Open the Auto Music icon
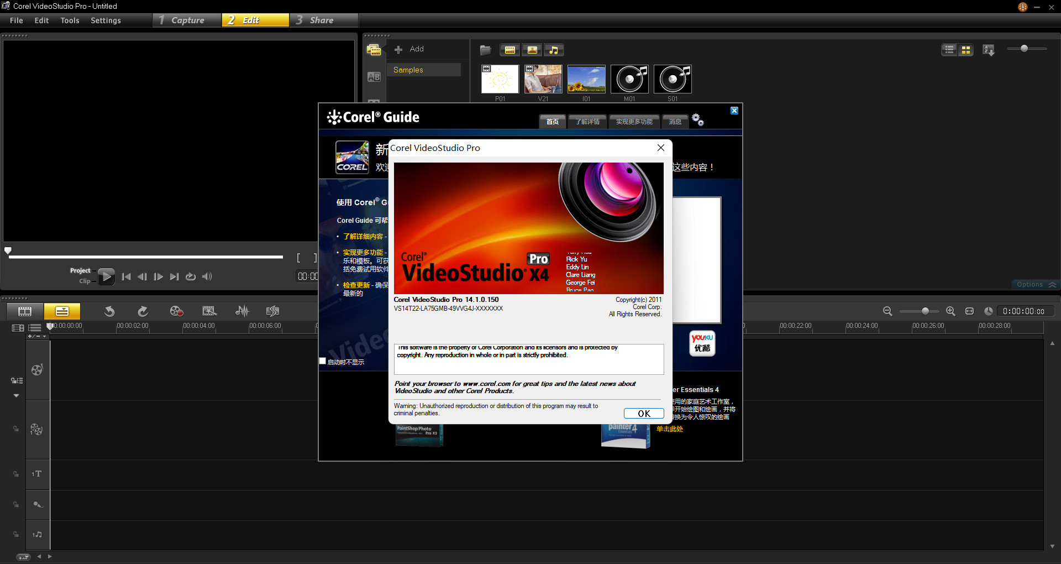This screenshot has width=1061, height=564. coord(272,311)
